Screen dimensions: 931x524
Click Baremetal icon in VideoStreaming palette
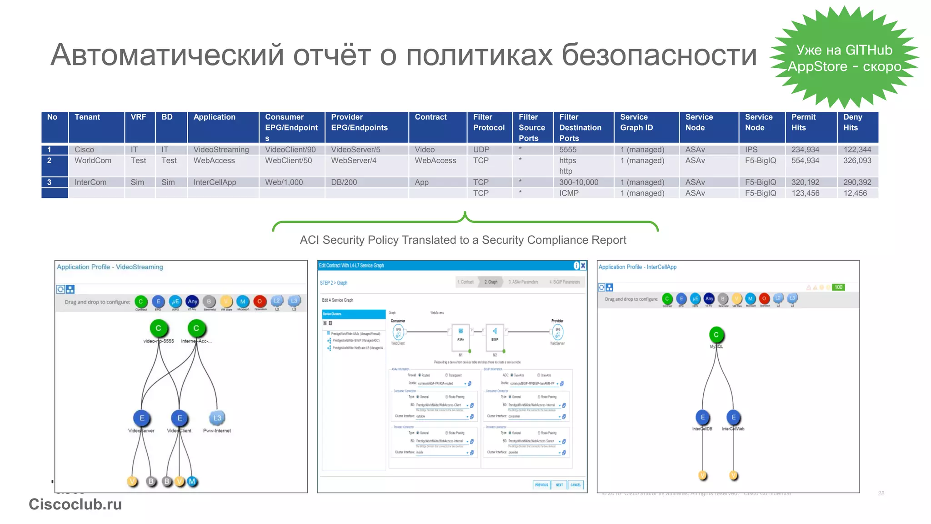[209, 302]
